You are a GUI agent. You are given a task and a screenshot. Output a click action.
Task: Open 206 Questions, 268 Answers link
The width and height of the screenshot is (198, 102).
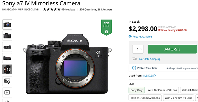[x=96, y=9]
